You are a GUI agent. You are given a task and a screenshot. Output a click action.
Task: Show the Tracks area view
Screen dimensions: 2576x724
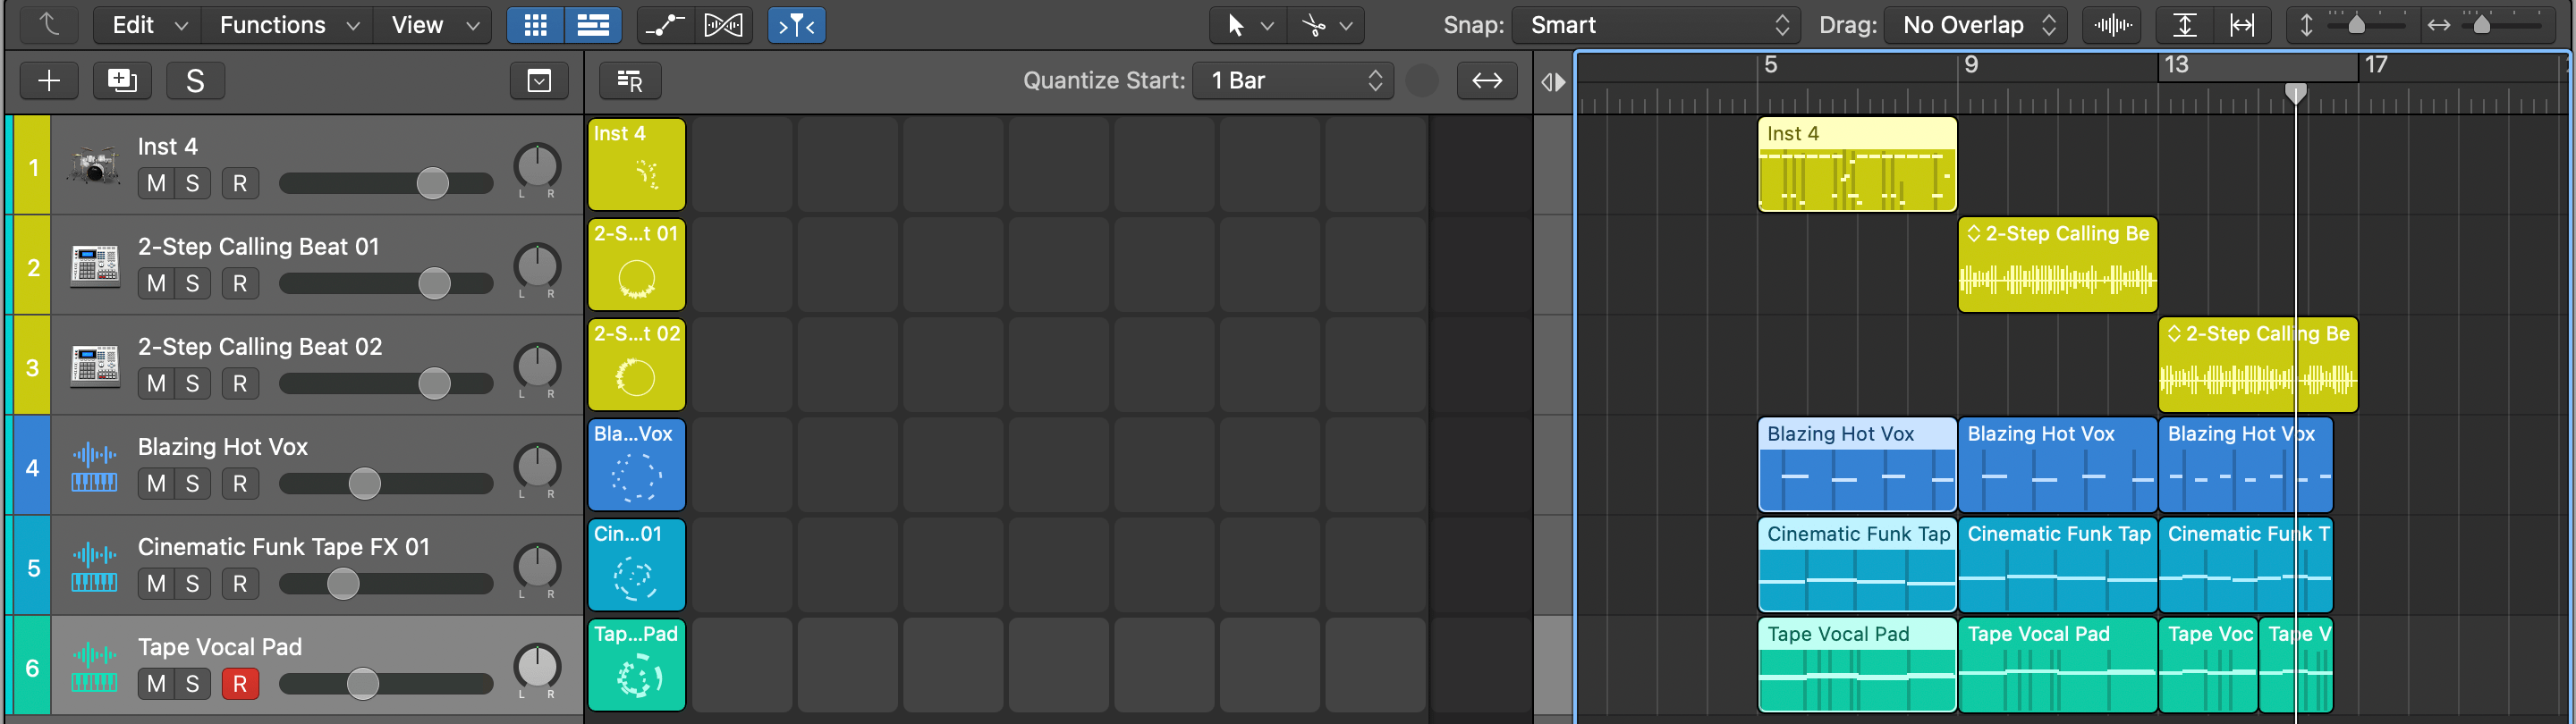[x=593, y=25]
